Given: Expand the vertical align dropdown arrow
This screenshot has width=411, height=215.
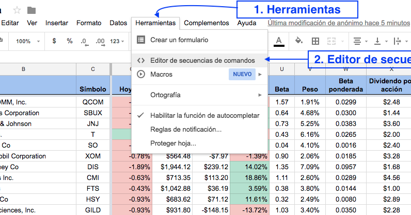Looking at the screenshot, I should (x=386, y=41).
